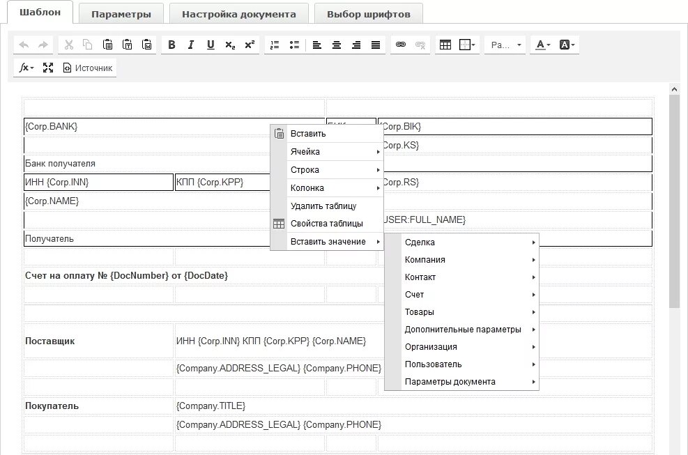Expand Параметры документа submenu
Image resolution: width=688 pixels, height=455 pixels.
pyautogui.click(x=461, y=382)
